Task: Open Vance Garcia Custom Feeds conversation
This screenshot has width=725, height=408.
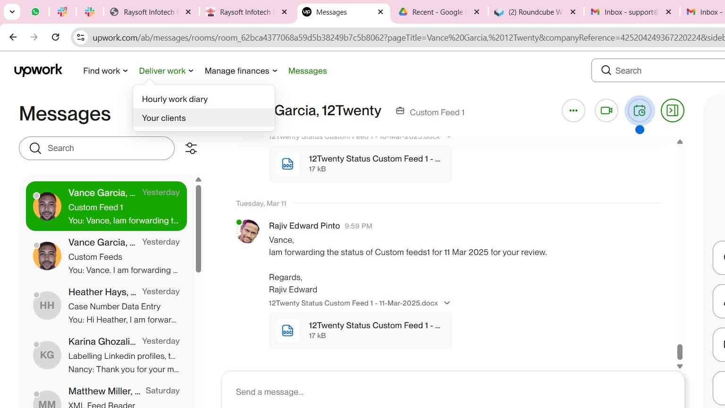Action: [106, 256]
